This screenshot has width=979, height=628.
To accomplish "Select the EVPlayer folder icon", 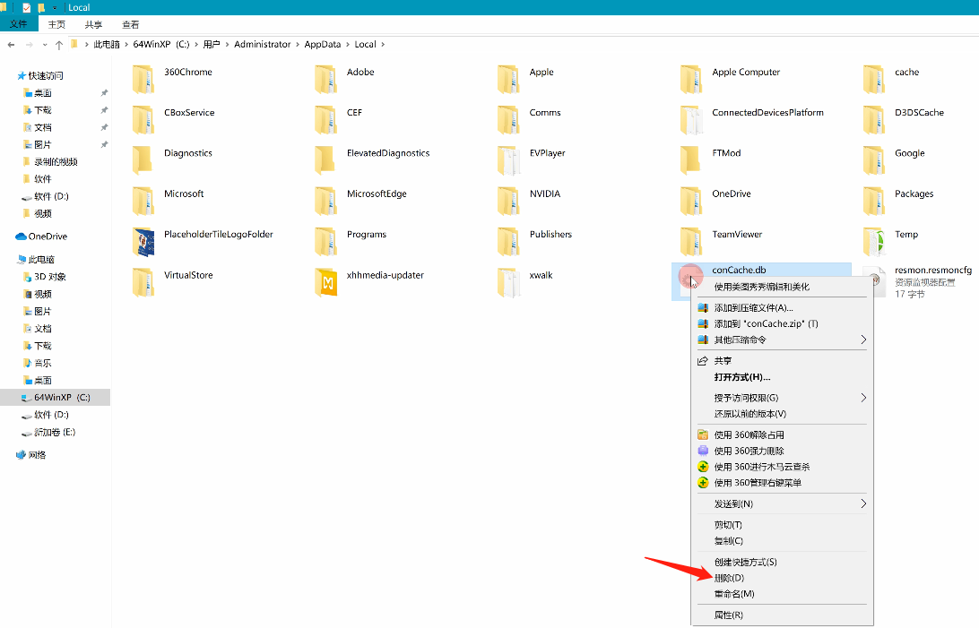I will pyautogui.click(x=509, y=160).
